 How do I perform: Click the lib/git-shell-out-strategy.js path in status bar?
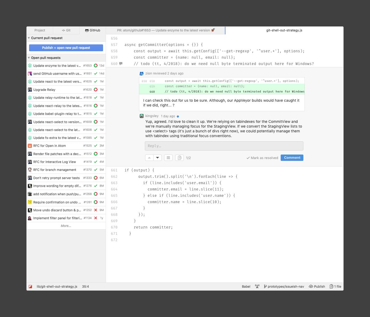(57, 287)
